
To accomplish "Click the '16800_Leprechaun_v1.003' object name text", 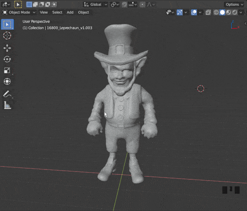I will [x=70, y=28].
